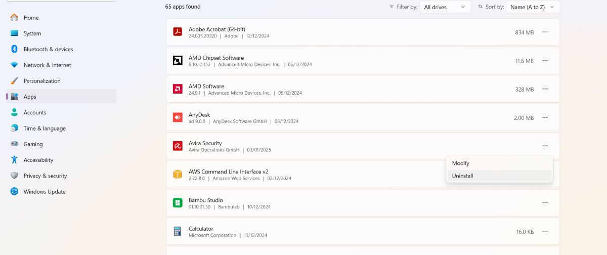Click the Amazon Web Services publisher text
The width and height of the screenshot is (607, 255).
(x=236, y=179)
